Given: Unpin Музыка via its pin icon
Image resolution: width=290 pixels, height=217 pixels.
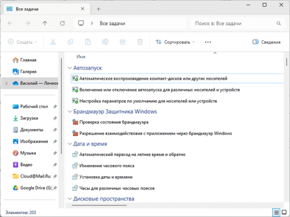Looking at the screenshot, I should click(x=55, y=153).
